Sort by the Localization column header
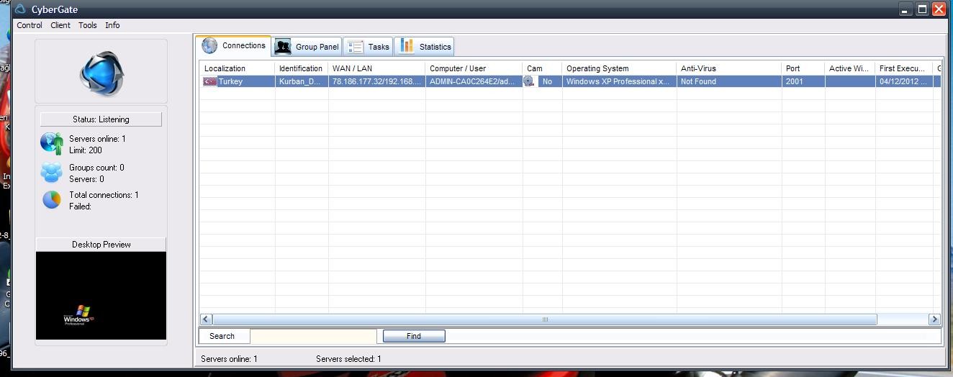 point(237,68)
